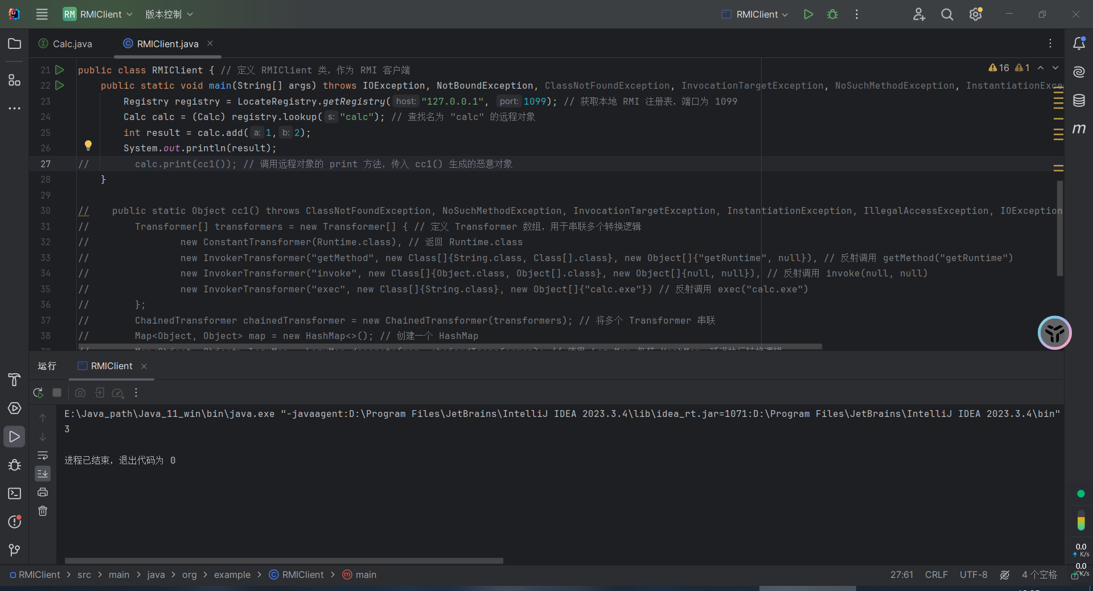The height and width of the screenshot is (591, 1093).
Task: Open Git version control tool window
Action: (14, 550)
